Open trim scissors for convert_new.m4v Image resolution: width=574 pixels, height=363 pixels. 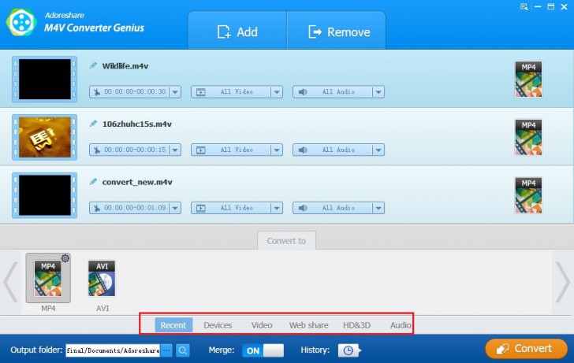[x=97, y=208]
